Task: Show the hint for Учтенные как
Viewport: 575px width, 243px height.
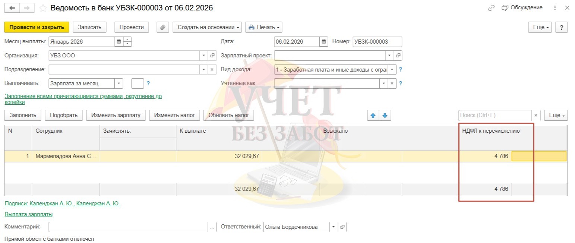Action: coord(401,83)
